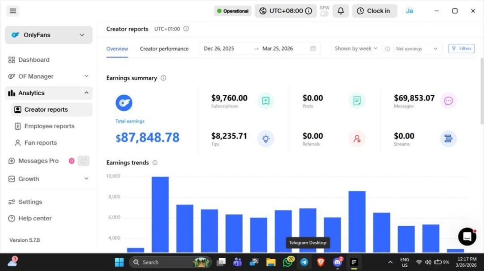Viewport: 484px width, 271px height.
Task: Click the Windows Start button
Action: (x=119, y=262)
